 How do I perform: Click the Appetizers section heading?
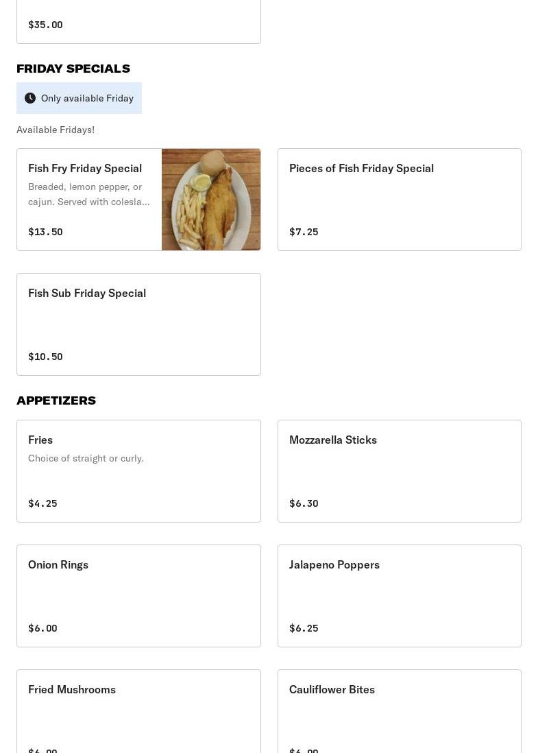point(56,401)
